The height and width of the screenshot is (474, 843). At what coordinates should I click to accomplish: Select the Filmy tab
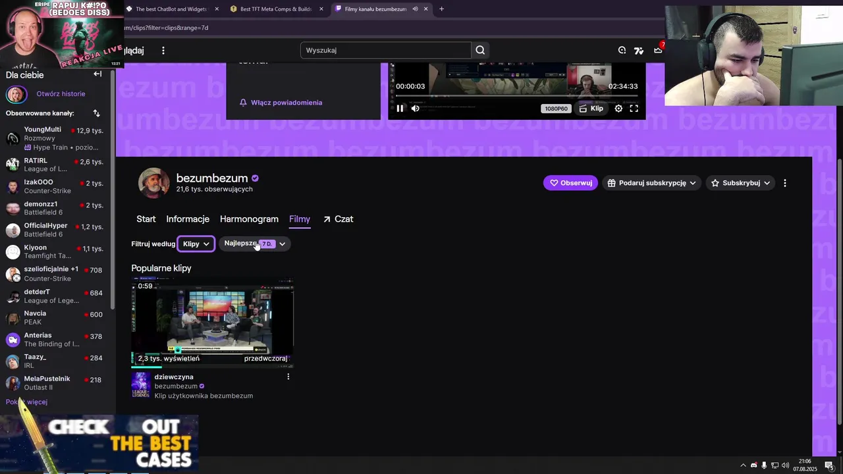[300, 219]
